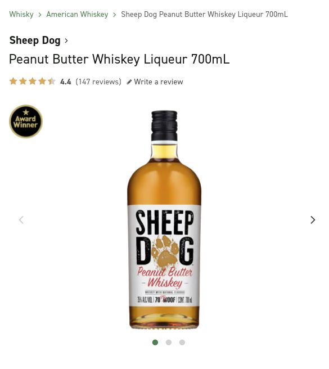Click the Award Winner badge

26,121
